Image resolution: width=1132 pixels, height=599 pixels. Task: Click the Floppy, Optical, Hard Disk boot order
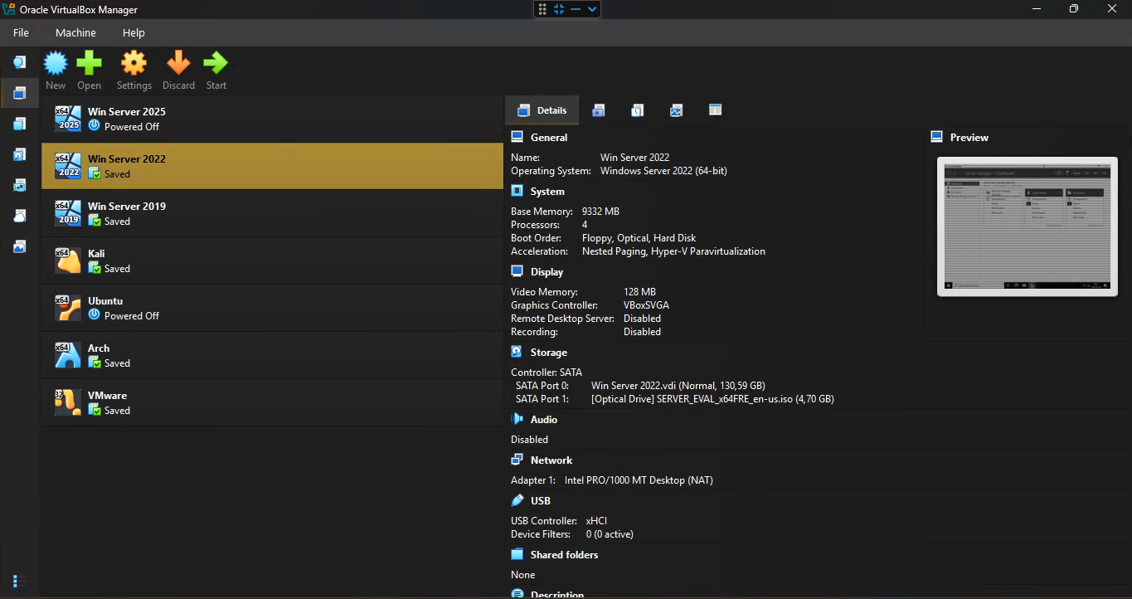[639, 238]
